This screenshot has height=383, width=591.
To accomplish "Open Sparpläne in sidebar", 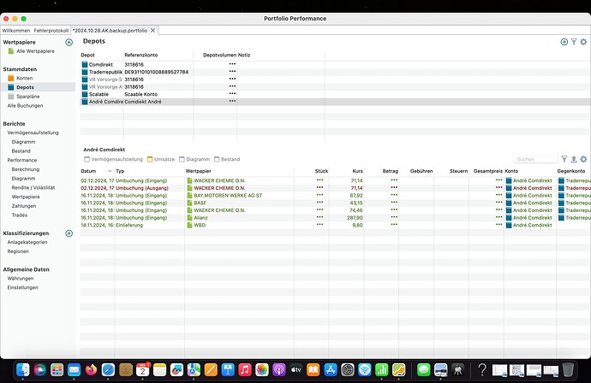I will click(x=28, y=97).
